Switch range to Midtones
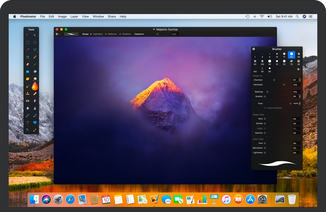This screenshot has height=212, width=326. point(106,34)
